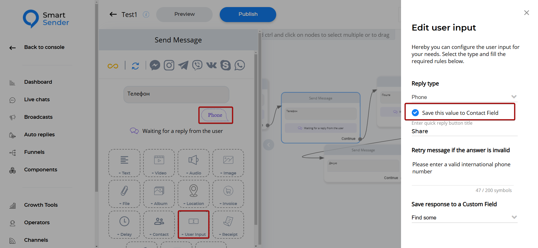Open Components section
Image resolution: width=538 pixels, height=248 pixels.
tap(41, 170)
